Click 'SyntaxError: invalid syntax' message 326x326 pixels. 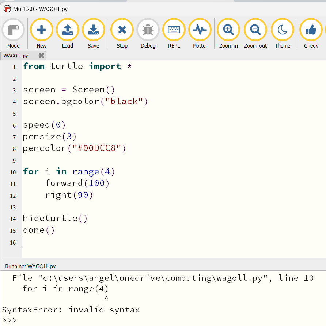pos(71,310)
